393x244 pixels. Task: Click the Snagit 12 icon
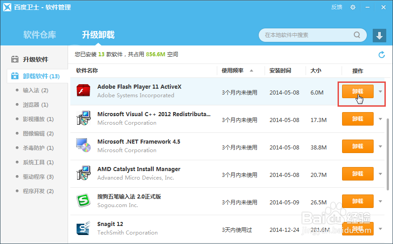[x=83, y=228]
